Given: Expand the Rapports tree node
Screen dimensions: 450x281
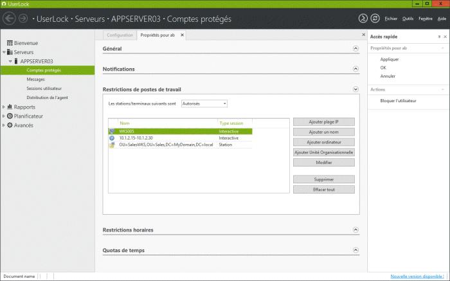Looking at the screenshot, I should [x=4, y=107].
